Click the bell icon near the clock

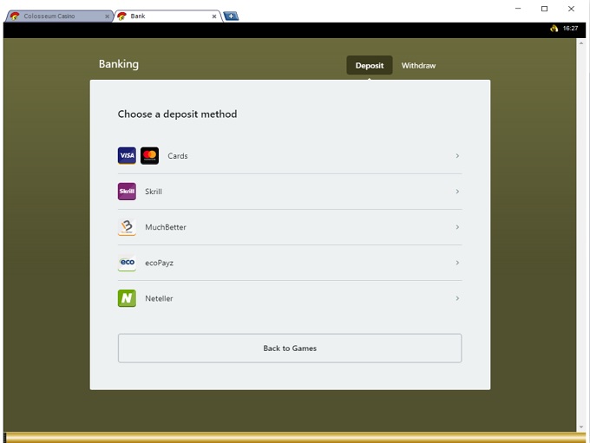[x=554, y=29]
